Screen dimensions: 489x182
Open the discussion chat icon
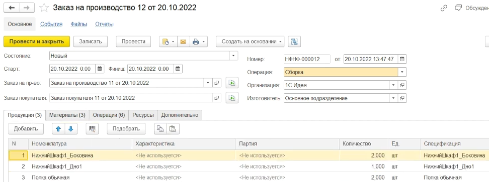tap(458, 8)
